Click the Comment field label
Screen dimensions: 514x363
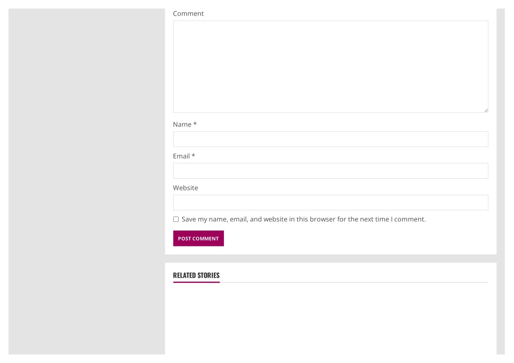pos(188,14)
